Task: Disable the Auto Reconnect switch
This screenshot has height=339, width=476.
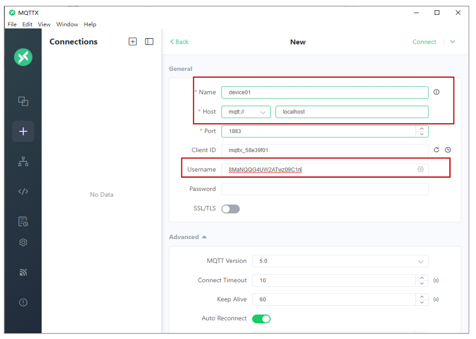Action: pos(261,318)
